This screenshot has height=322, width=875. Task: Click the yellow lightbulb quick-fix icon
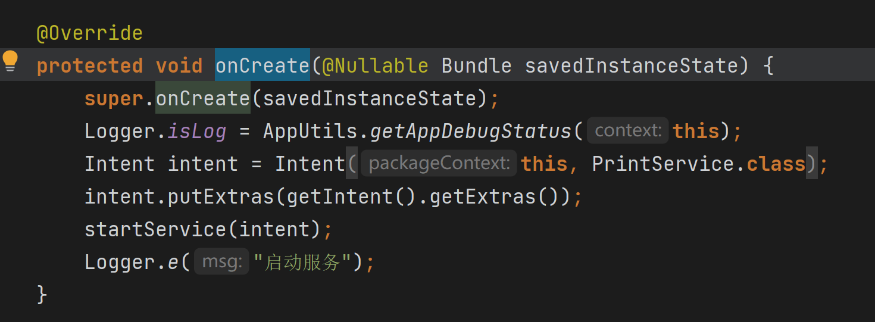coord(11,60)
